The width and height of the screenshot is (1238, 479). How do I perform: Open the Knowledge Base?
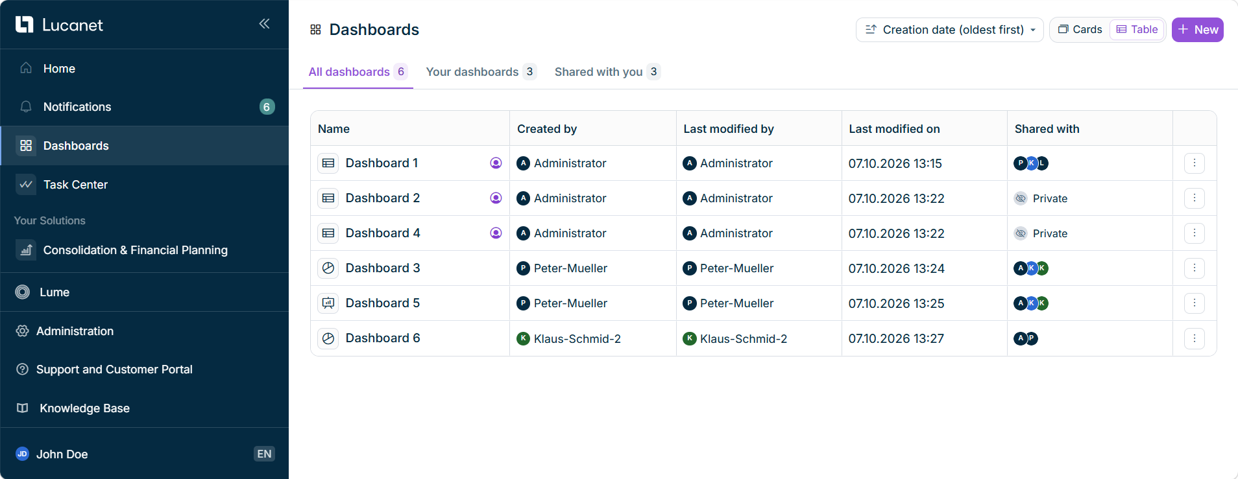(x=145, y=408)
